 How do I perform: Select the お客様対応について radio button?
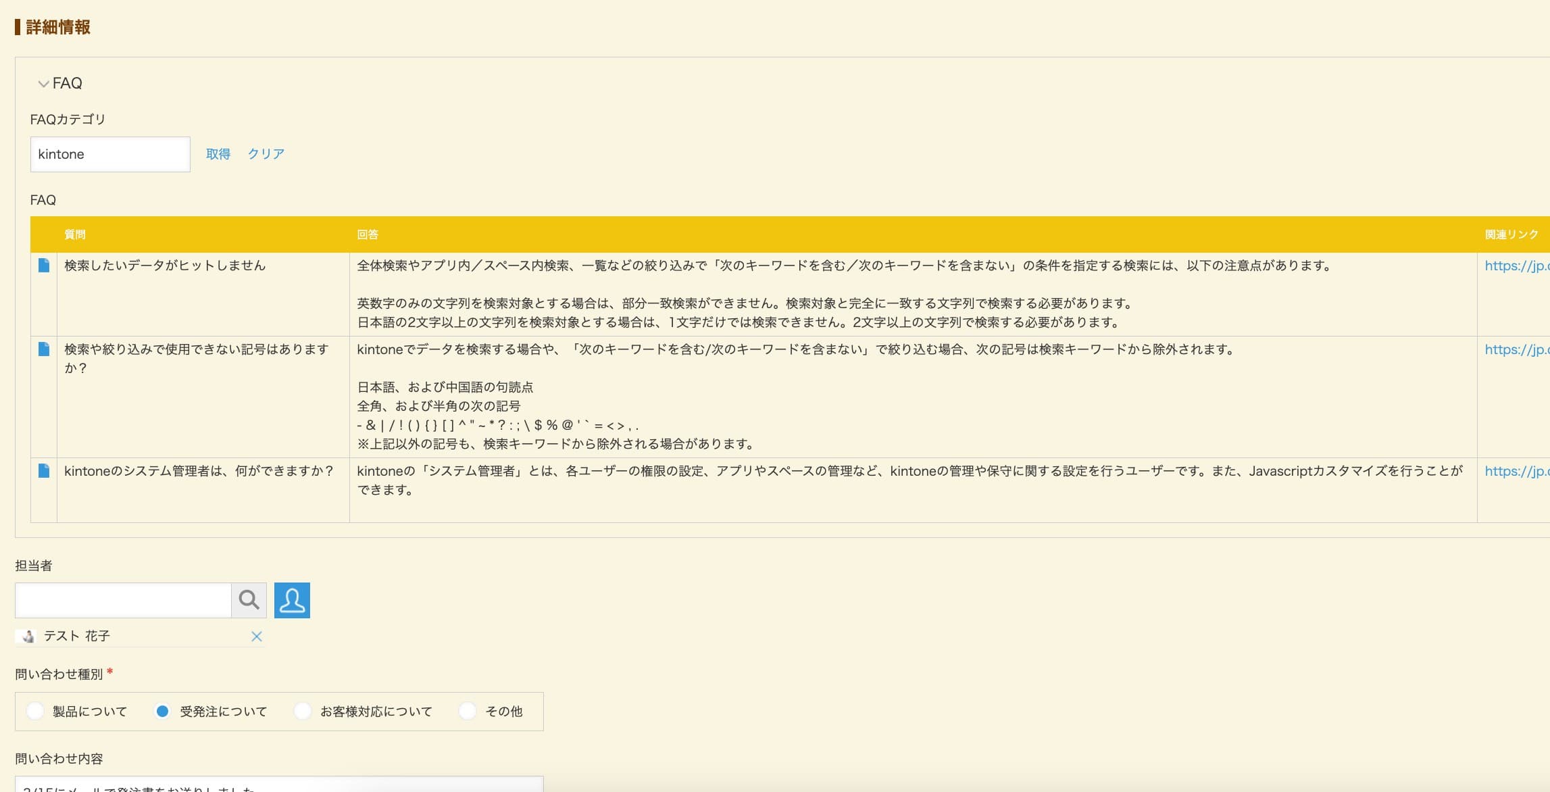tap(303, 711)
